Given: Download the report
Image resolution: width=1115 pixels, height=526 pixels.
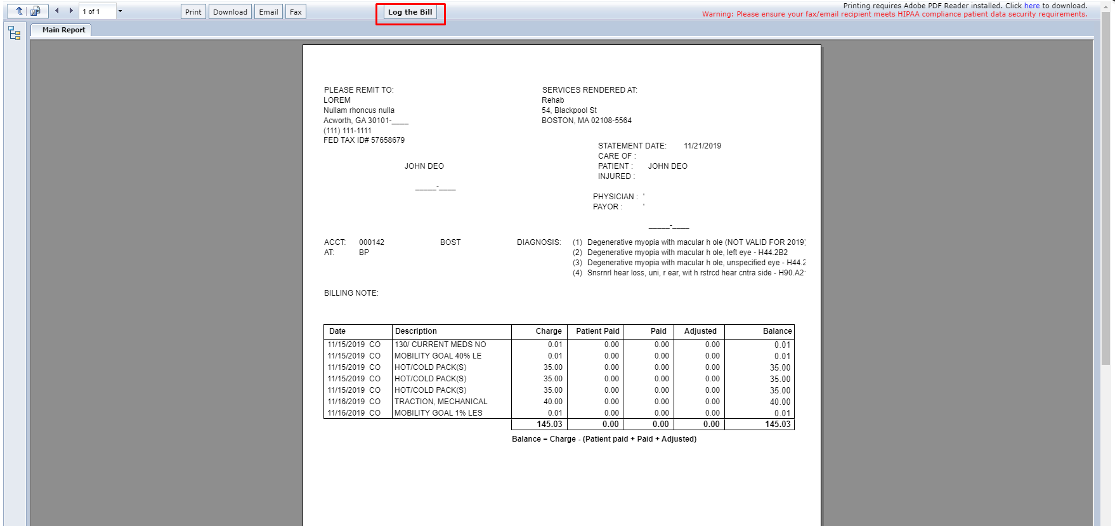Looking at the screenshot, I should pos(230,12).
